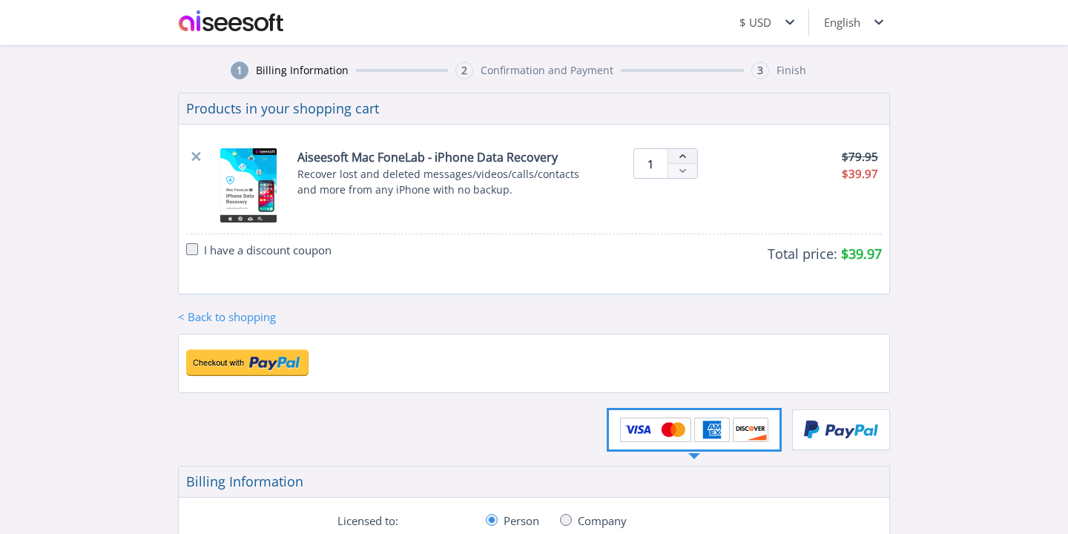Image resolution: width=1068 pixels, height=534 pixels.
Task: Choose the PayPal payment method icon
Action: click(840, 429)
